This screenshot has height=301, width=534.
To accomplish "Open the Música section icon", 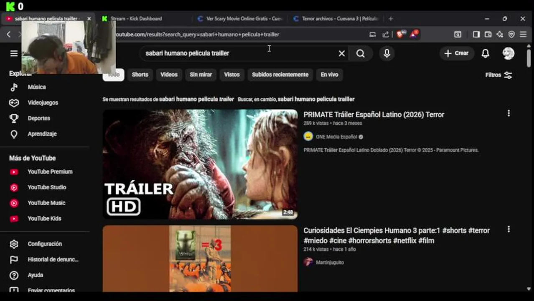I will (x=14, y=87).
